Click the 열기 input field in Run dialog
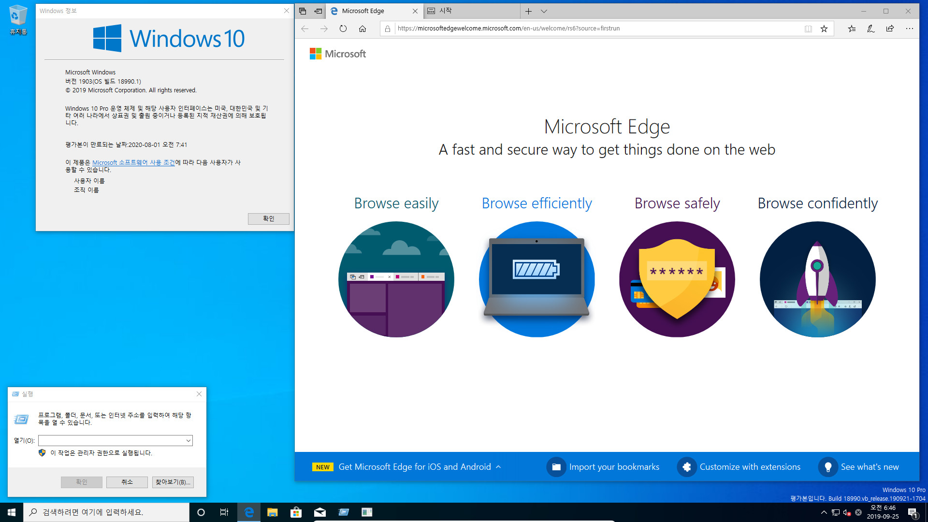 [x=111, y=440]
